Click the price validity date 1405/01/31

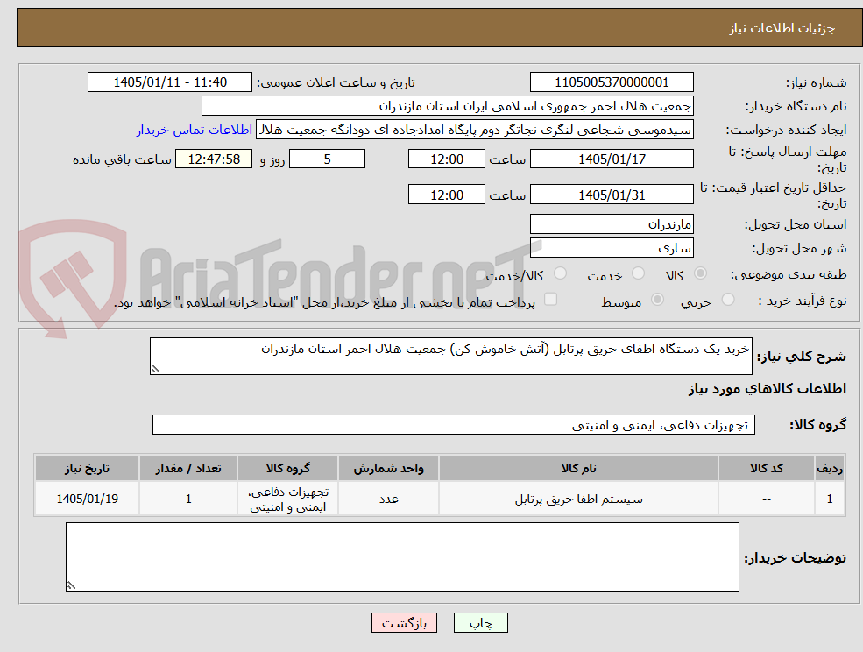click(612, 195)
